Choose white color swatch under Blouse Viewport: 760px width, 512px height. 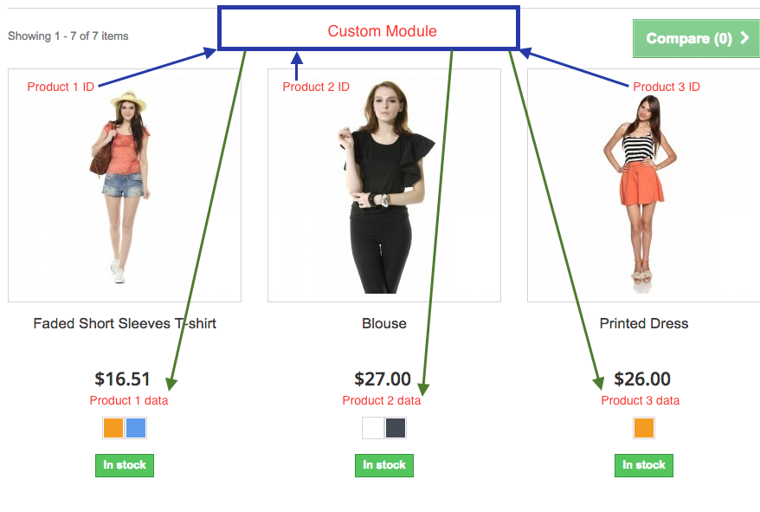coord(373,428)
